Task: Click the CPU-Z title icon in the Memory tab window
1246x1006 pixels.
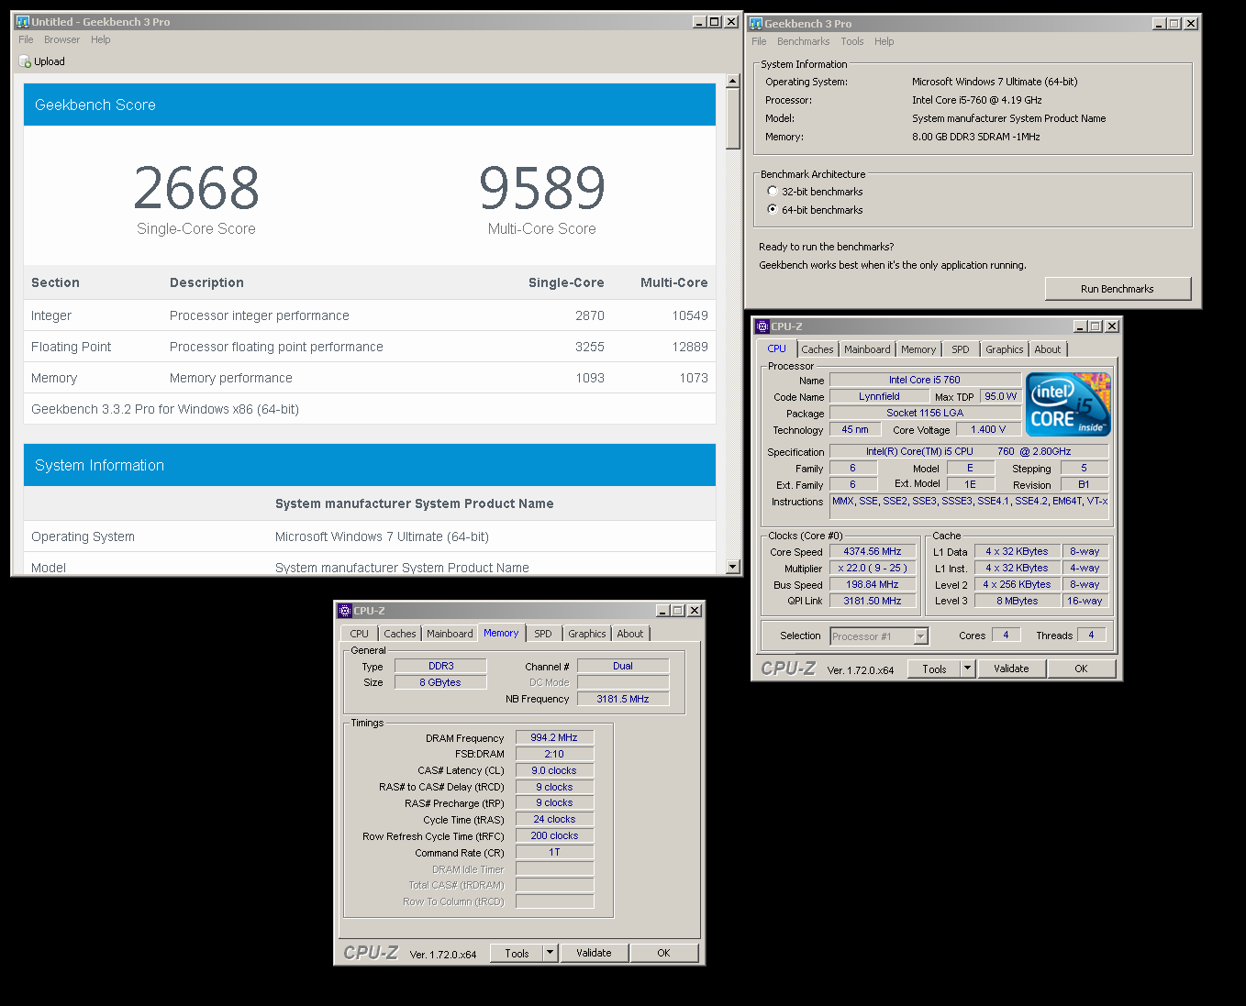Action: [x=345, y=610]
